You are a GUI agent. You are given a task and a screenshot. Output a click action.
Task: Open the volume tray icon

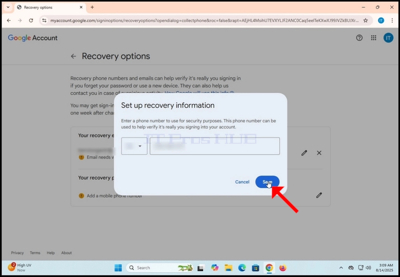[x=368, y=268]
